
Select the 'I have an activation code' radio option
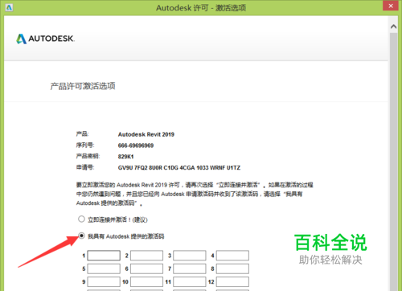click(x=81, y=236)
